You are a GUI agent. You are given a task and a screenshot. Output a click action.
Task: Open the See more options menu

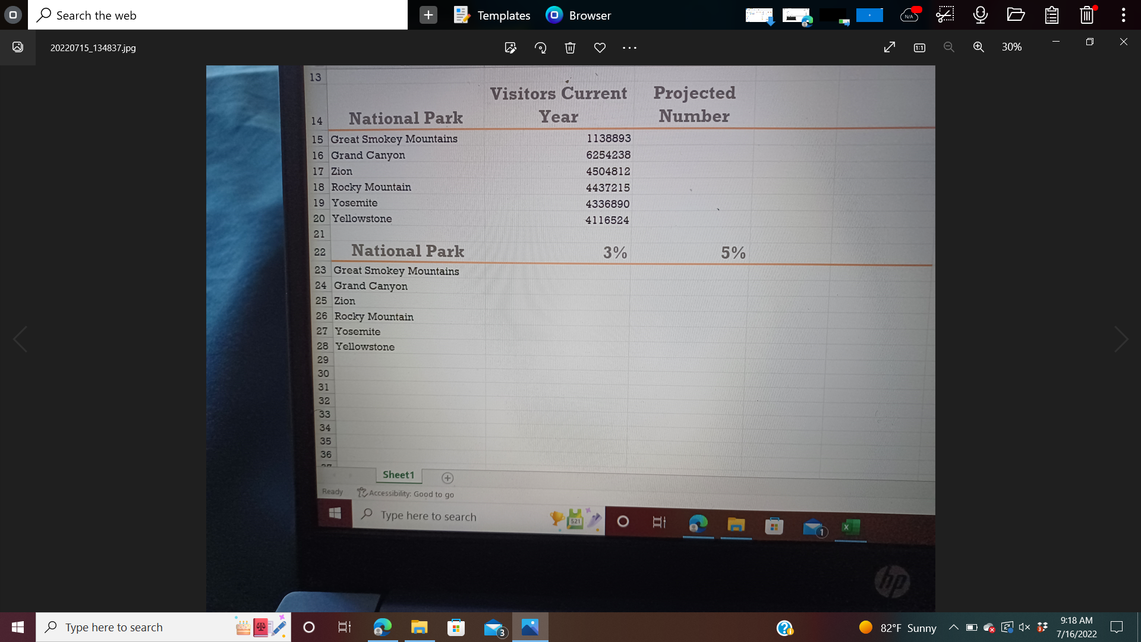pyautogui.click(x=629, y=48)
